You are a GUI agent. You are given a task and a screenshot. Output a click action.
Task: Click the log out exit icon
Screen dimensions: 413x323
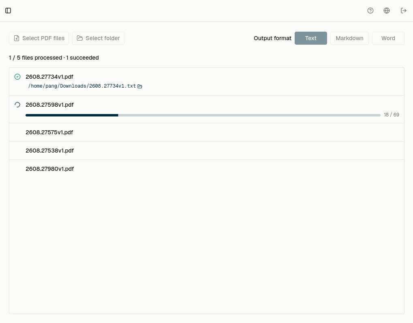404,11
